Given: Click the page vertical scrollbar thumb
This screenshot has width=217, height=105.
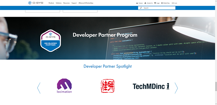Looking at the screenshot, I should click(216, 87).
